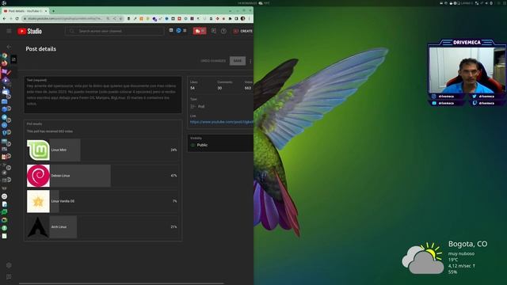This screenshot has width=507, height=285.
Task: Click the red extension button in Studio header
Action: [x=200, y=31]
